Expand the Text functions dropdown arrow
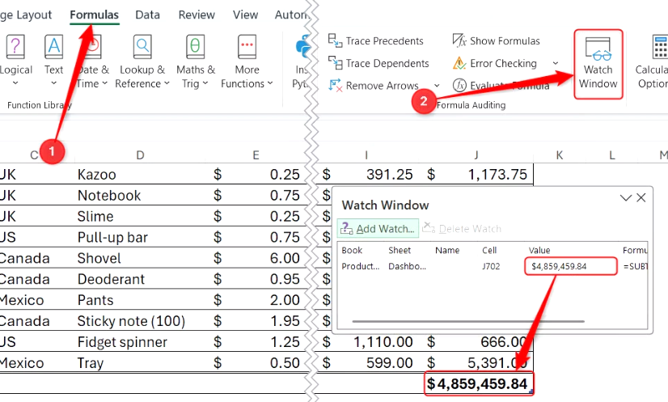This screenshot has width=668, height=402. (53, 83)
